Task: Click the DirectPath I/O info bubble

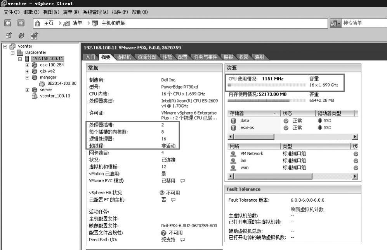Action: tap(182, 240)
